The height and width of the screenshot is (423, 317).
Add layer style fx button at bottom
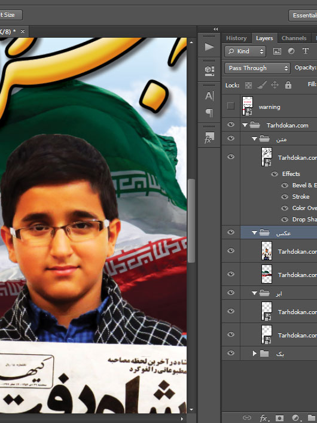(x=264, y=418)
